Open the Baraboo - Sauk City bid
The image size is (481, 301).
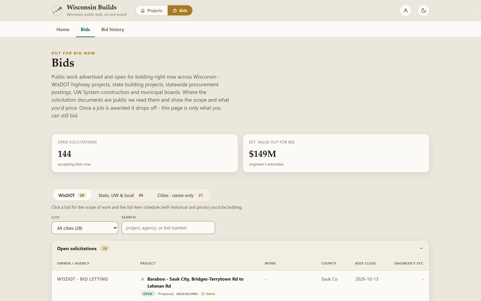(195, 282)
